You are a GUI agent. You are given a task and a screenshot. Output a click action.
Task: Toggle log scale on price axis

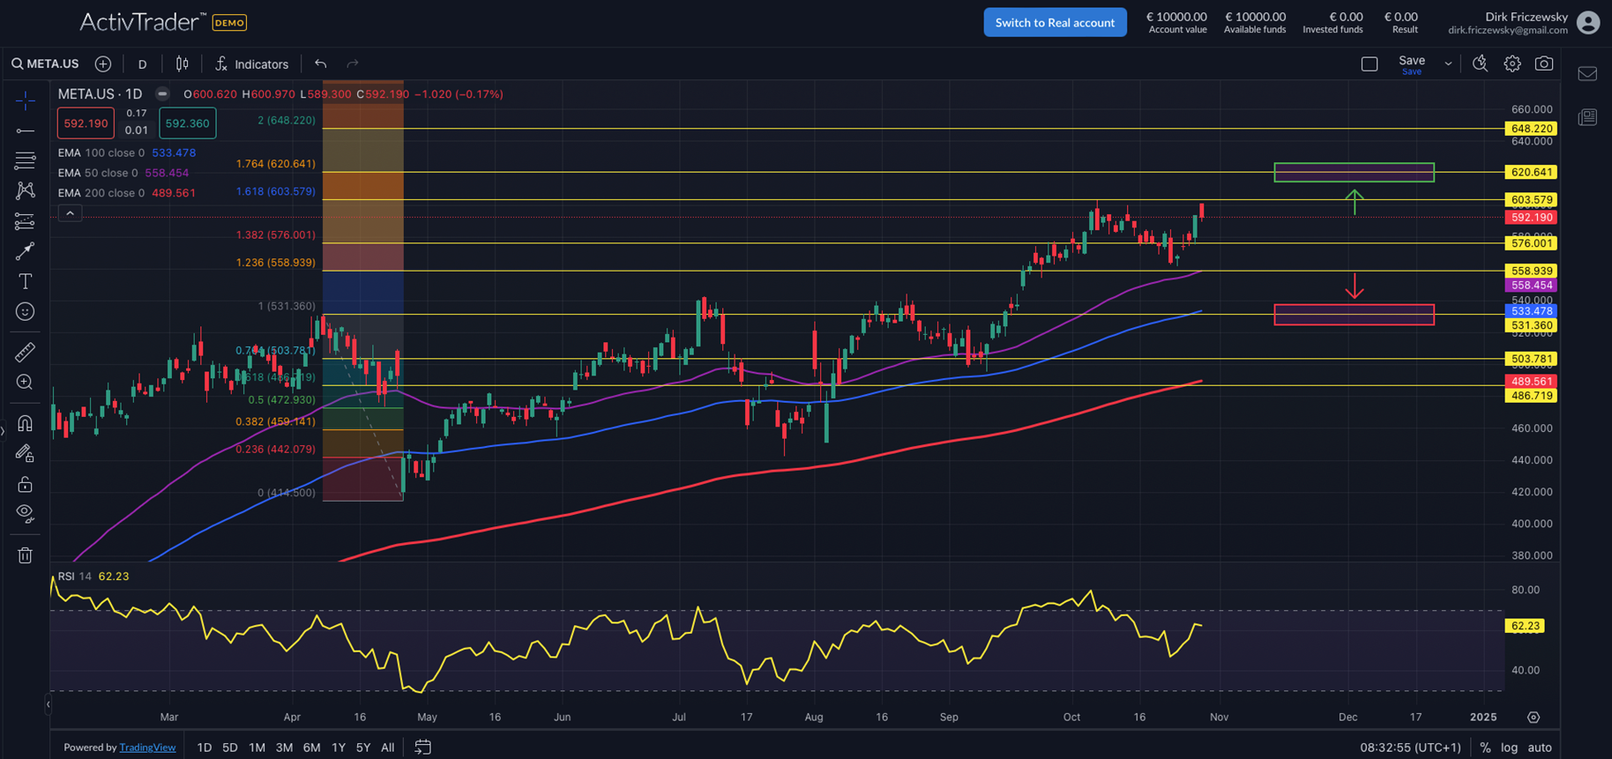coord(1509,747)
